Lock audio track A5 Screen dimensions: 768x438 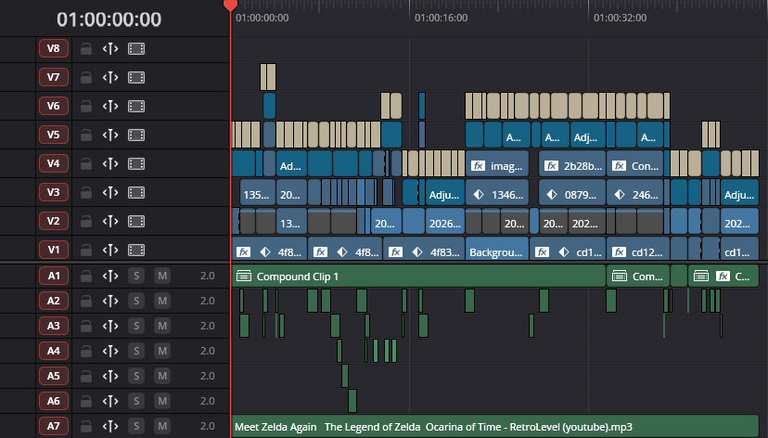[86, 376]
